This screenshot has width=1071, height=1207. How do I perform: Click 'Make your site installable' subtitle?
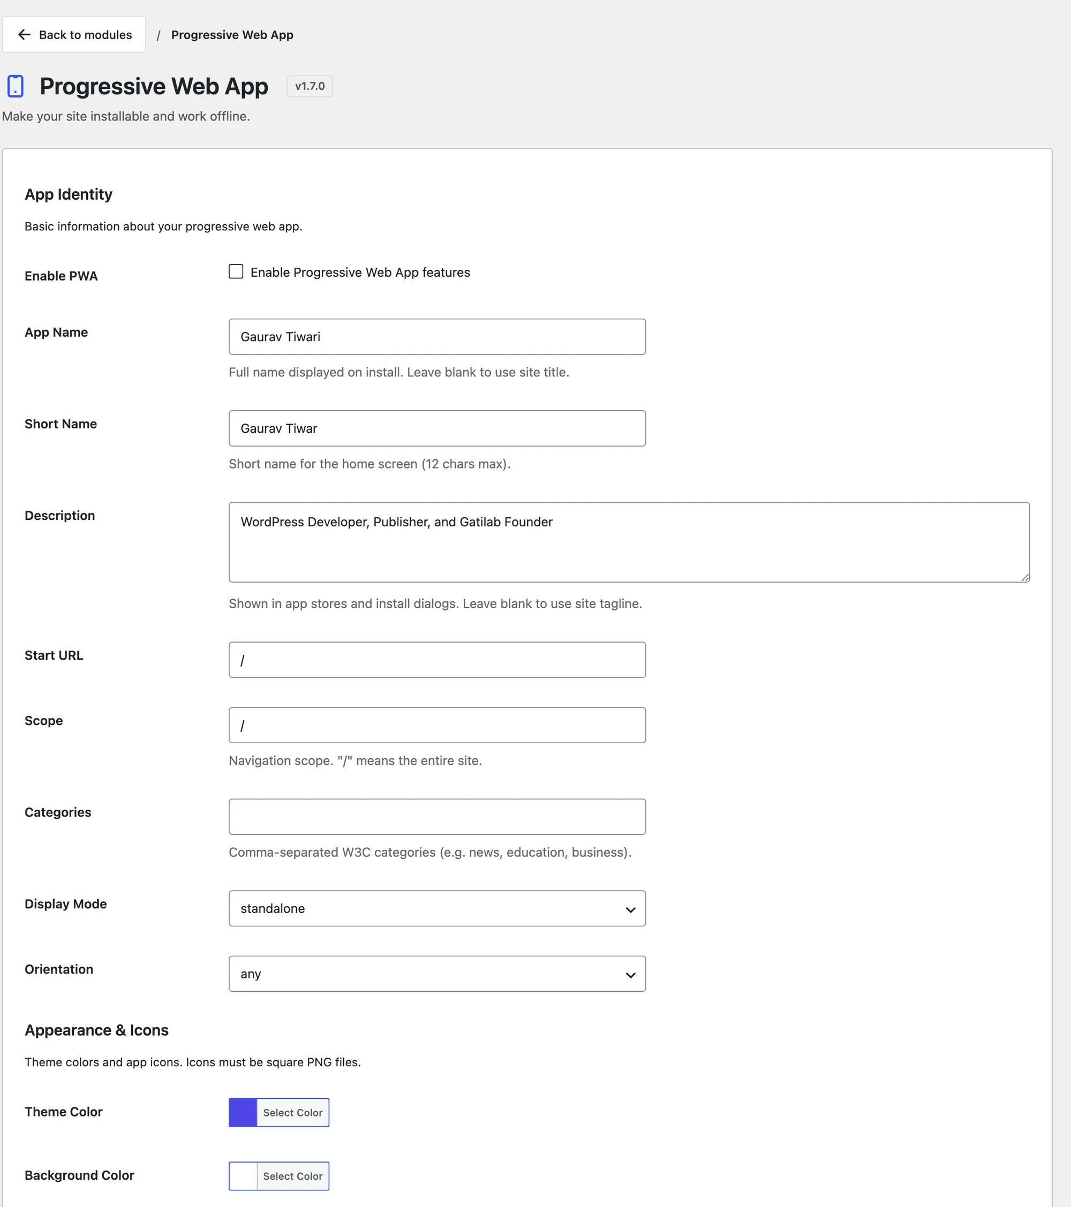pyautogui.click(x=126, y=116)
